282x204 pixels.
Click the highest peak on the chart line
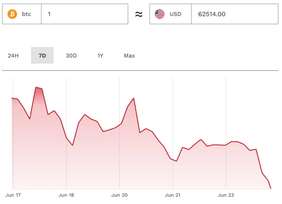(x=36, y=87)
